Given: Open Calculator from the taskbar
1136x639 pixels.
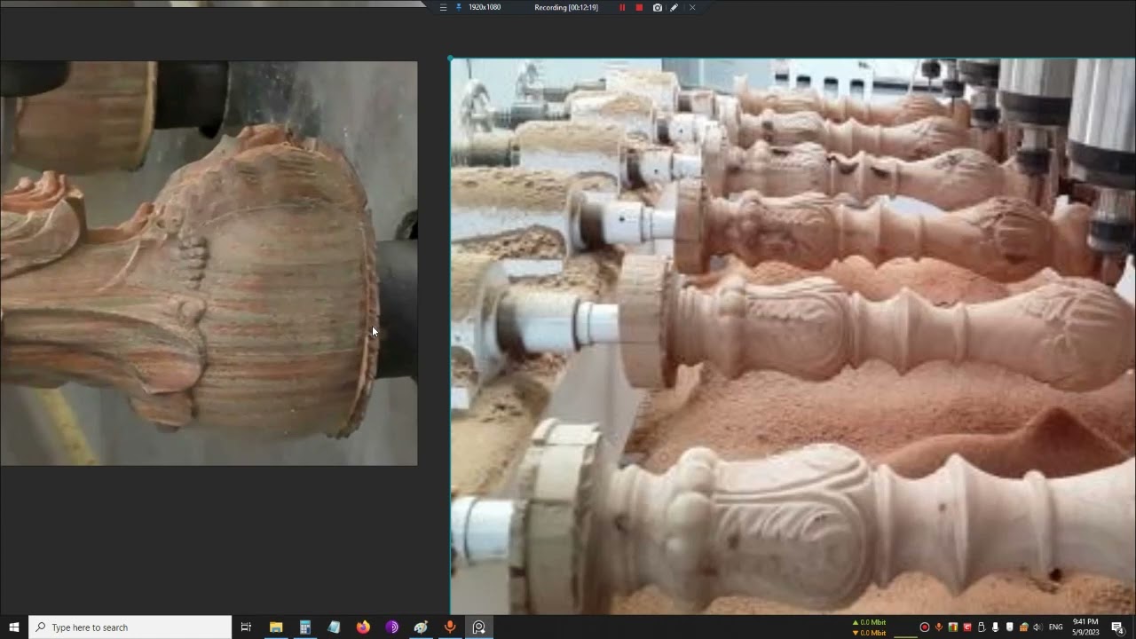Looking at the screenshot, I should (x=304, y=627).
